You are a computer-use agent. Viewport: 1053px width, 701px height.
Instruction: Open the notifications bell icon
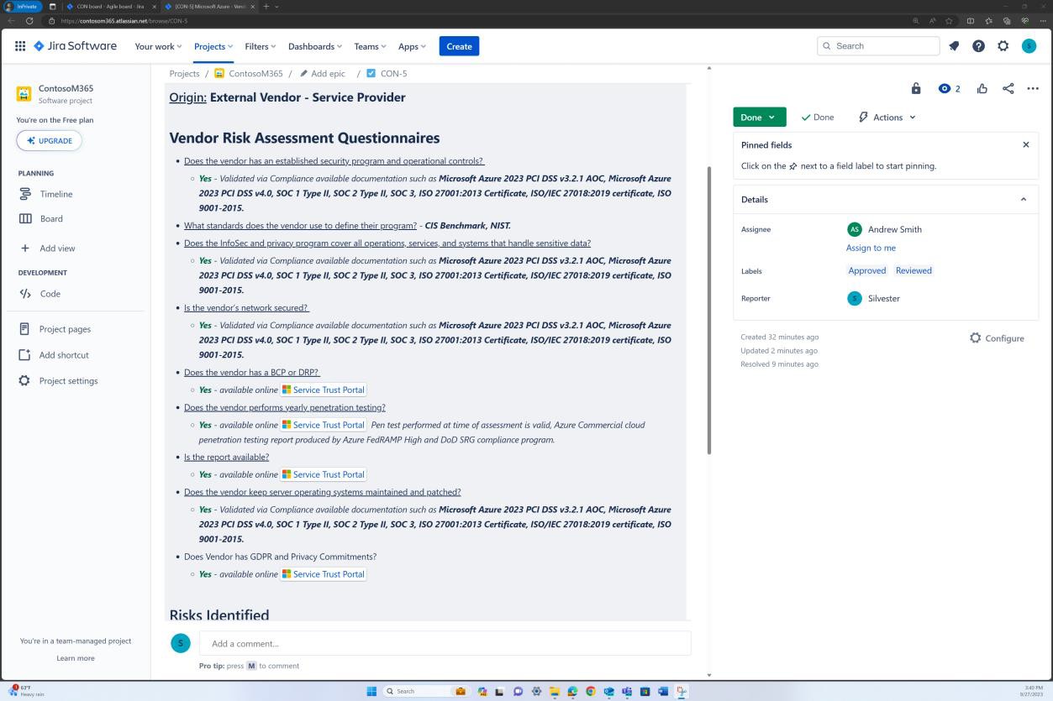(x=953, y=46)
